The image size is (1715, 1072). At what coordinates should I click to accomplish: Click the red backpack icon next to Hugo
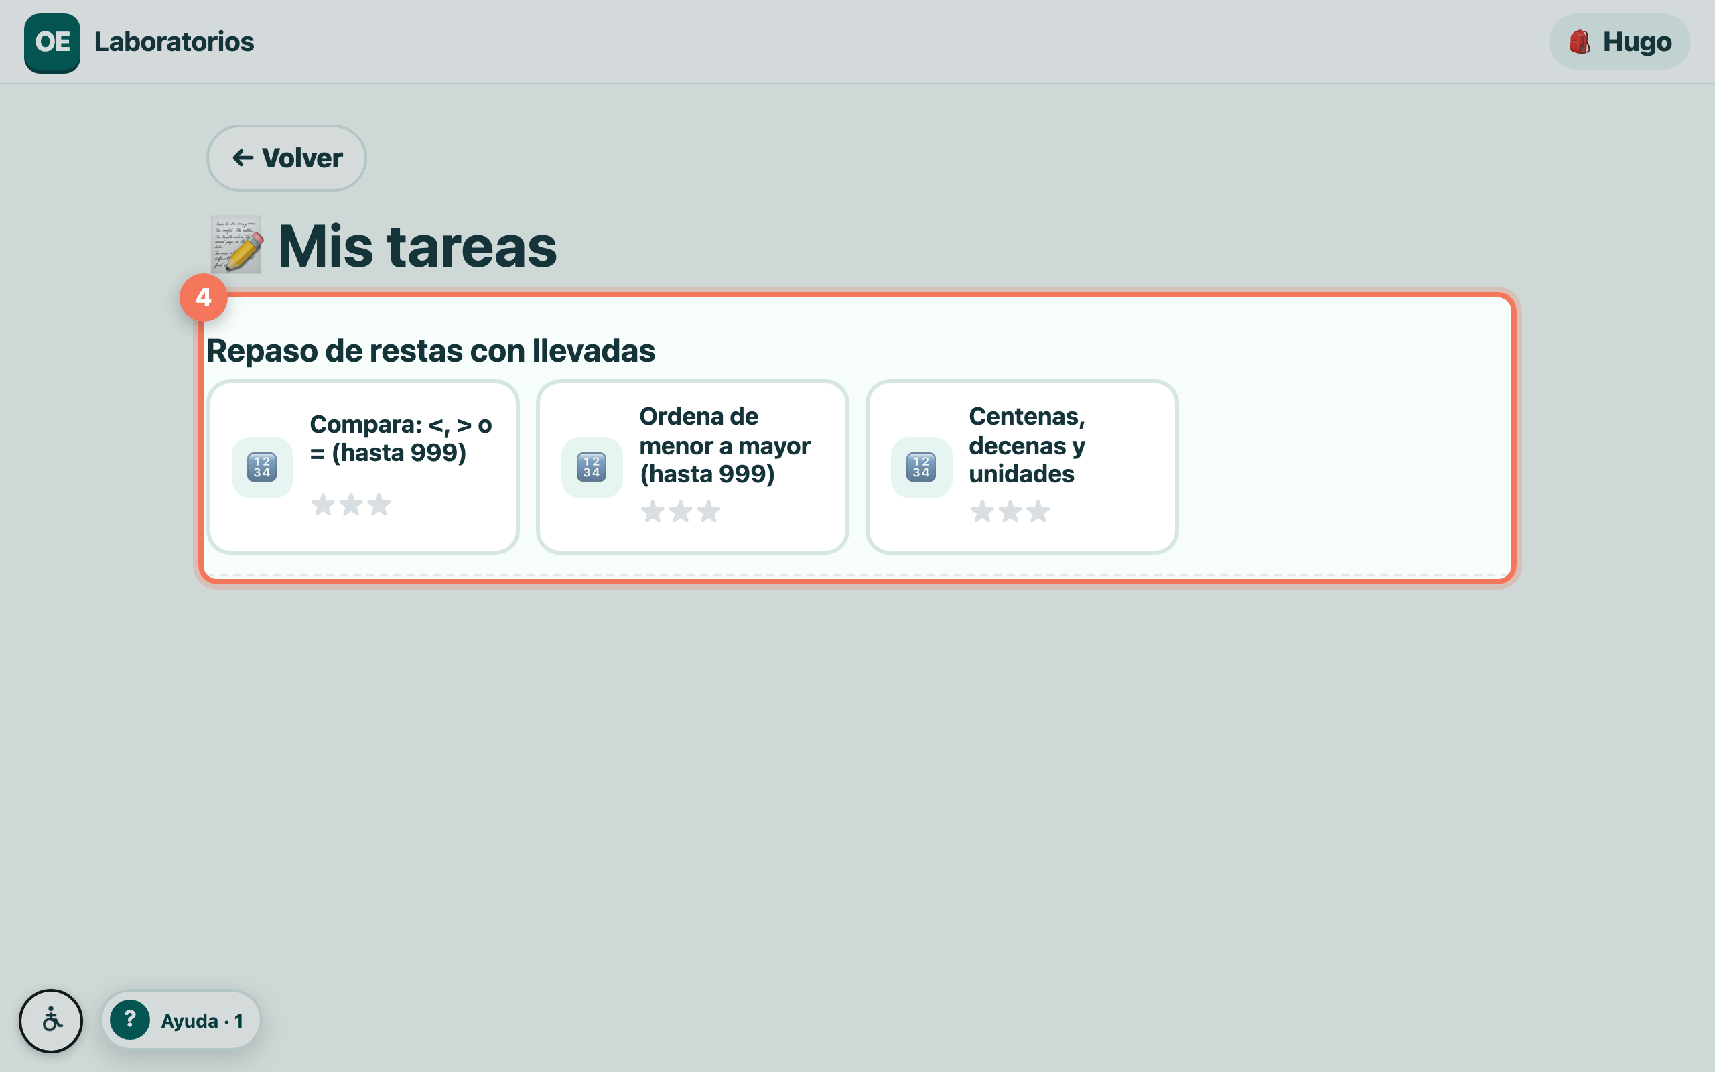pyautogui.click(x=1580, y=42)
